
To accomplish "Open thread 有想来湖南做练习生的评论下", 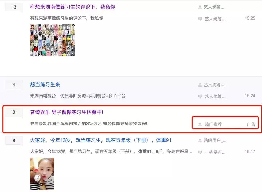I will tap(73, 7).
